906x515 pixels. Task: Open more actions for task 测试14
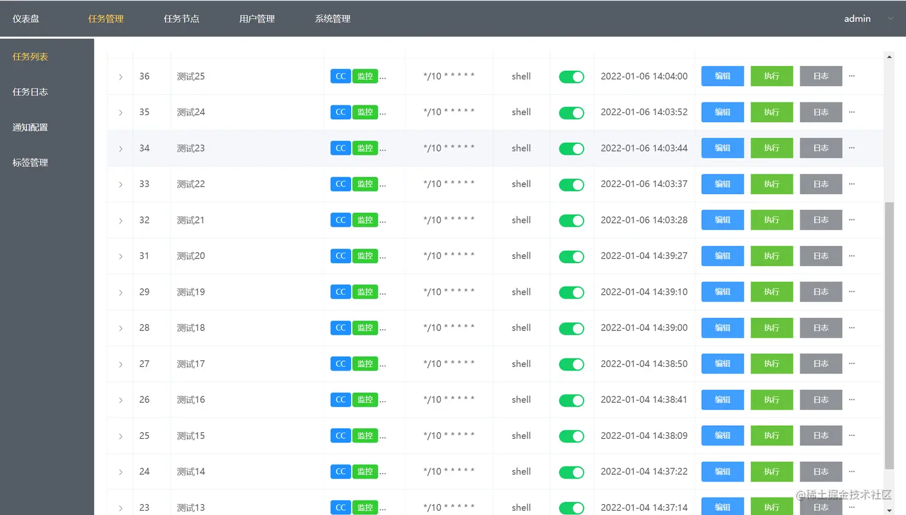pyautogui.click(x=851, y=472)
